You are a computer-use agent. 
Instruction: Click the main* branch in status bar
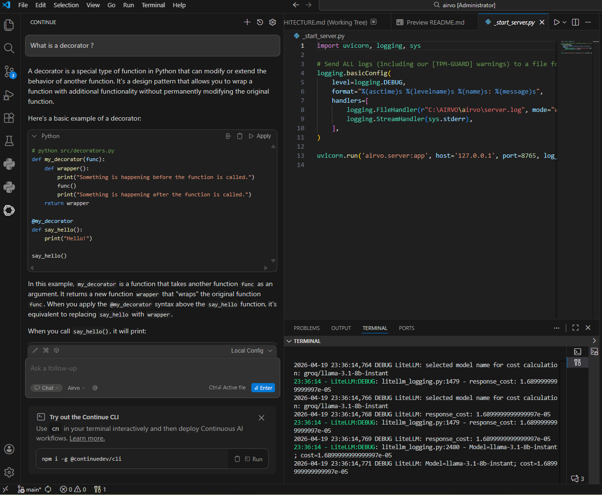pos(29,489)
